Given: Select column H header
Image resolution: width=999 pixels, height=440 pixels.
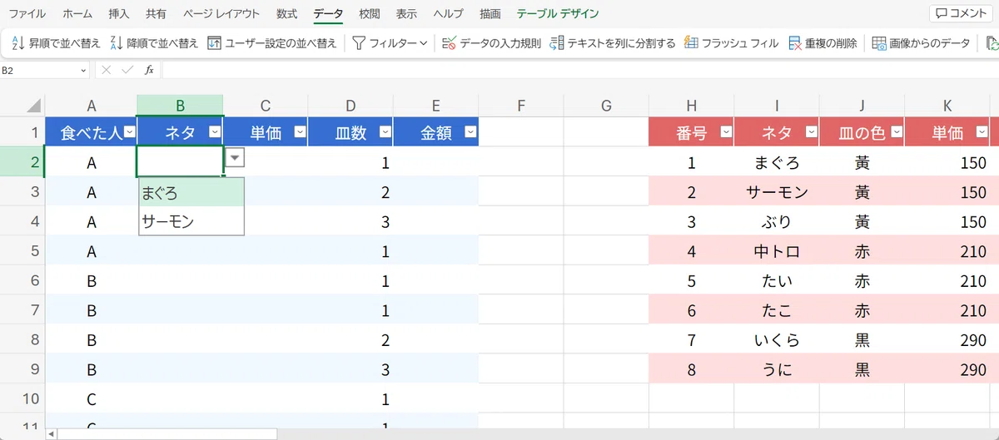Looking at the screenshot, I should (x=691, y=106).
